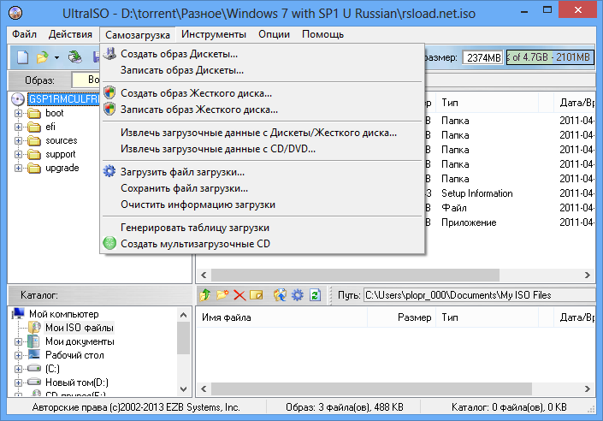Image resolution: width=603 pixels, height=421 pixels.
Task: Click the Open CD/DVD drive toolbar icon
Action: (x=75, y=57)
